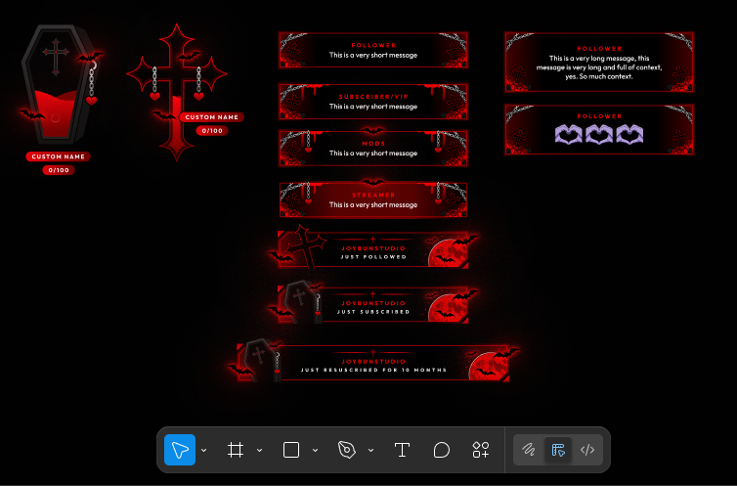Screen dimensions: 737x486
Task: Click CUSTOM NAME label under the coffin
Action: pyautogui.click(x=59, y=156)
